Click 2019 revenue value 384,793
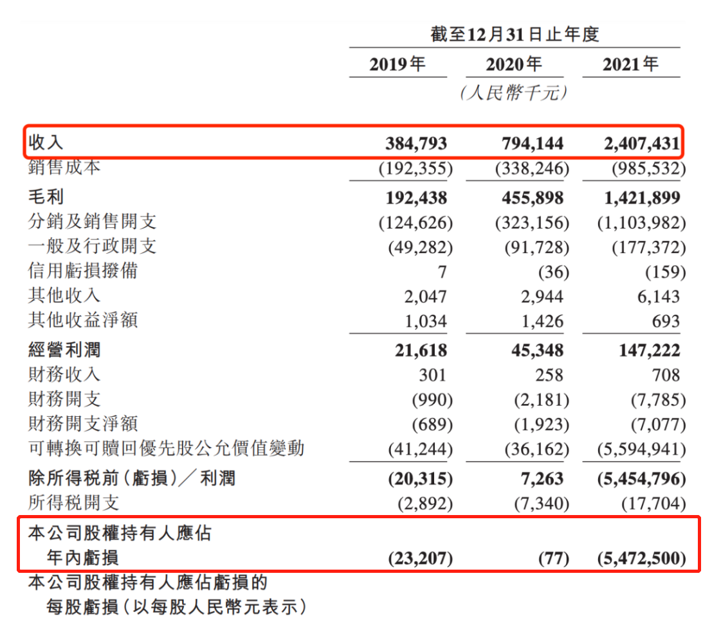This screenshot has width=721, height=621. pos(415,143)
